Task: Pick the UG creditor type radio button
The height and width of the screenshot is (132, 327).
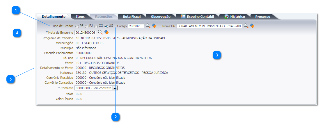Action: (106, 26)
